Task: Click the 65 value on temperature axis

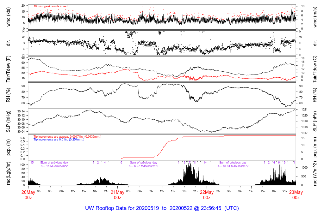Action: (x=23, y=58)
